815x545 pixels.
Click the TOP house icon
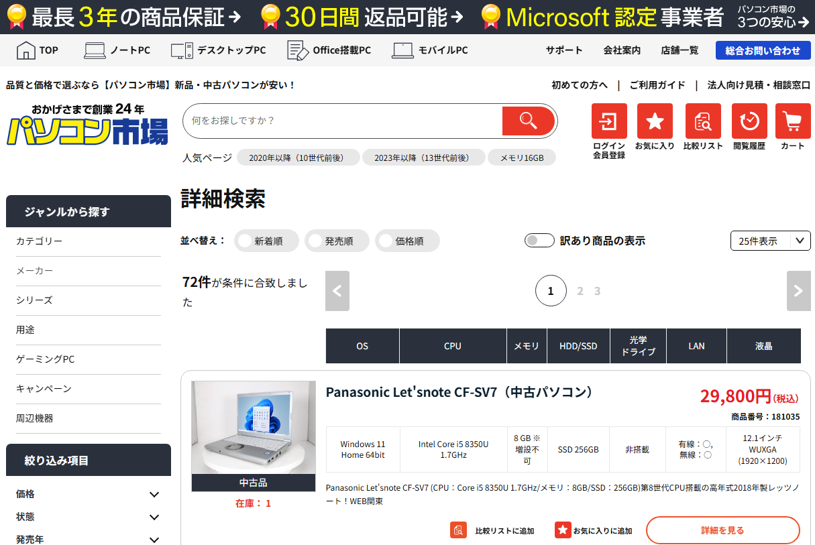[x=25, y=50]
